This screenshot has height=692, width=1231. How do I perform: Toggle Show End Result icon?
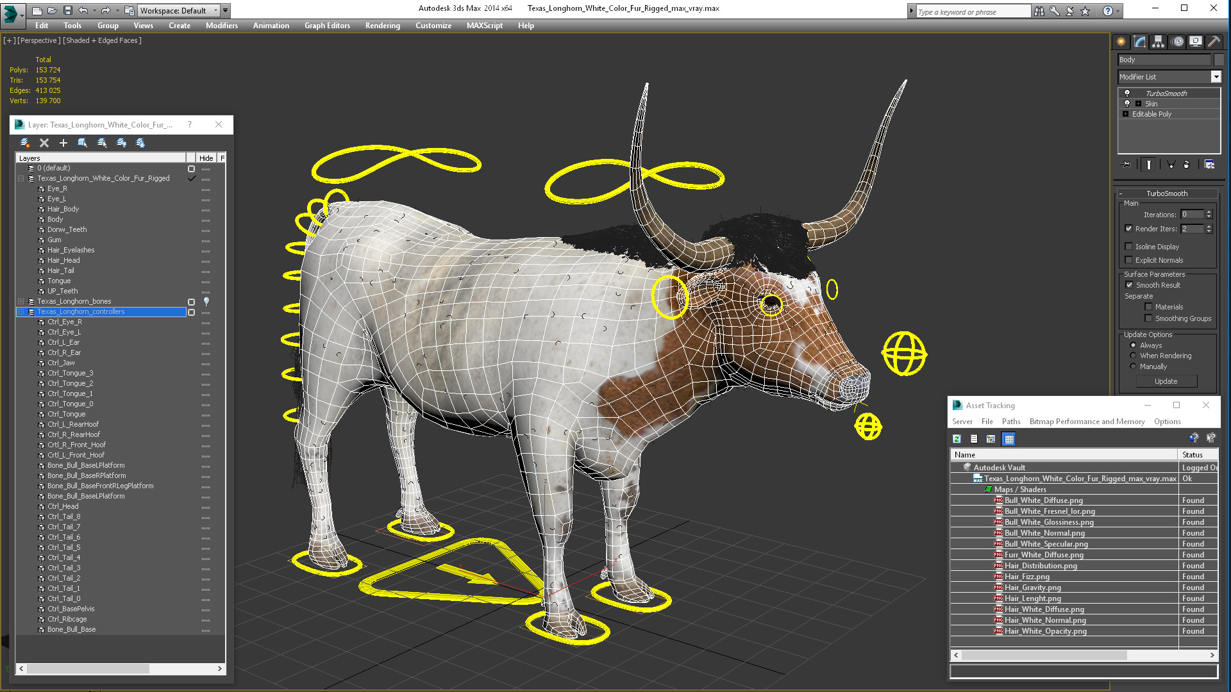[1148, 165]
